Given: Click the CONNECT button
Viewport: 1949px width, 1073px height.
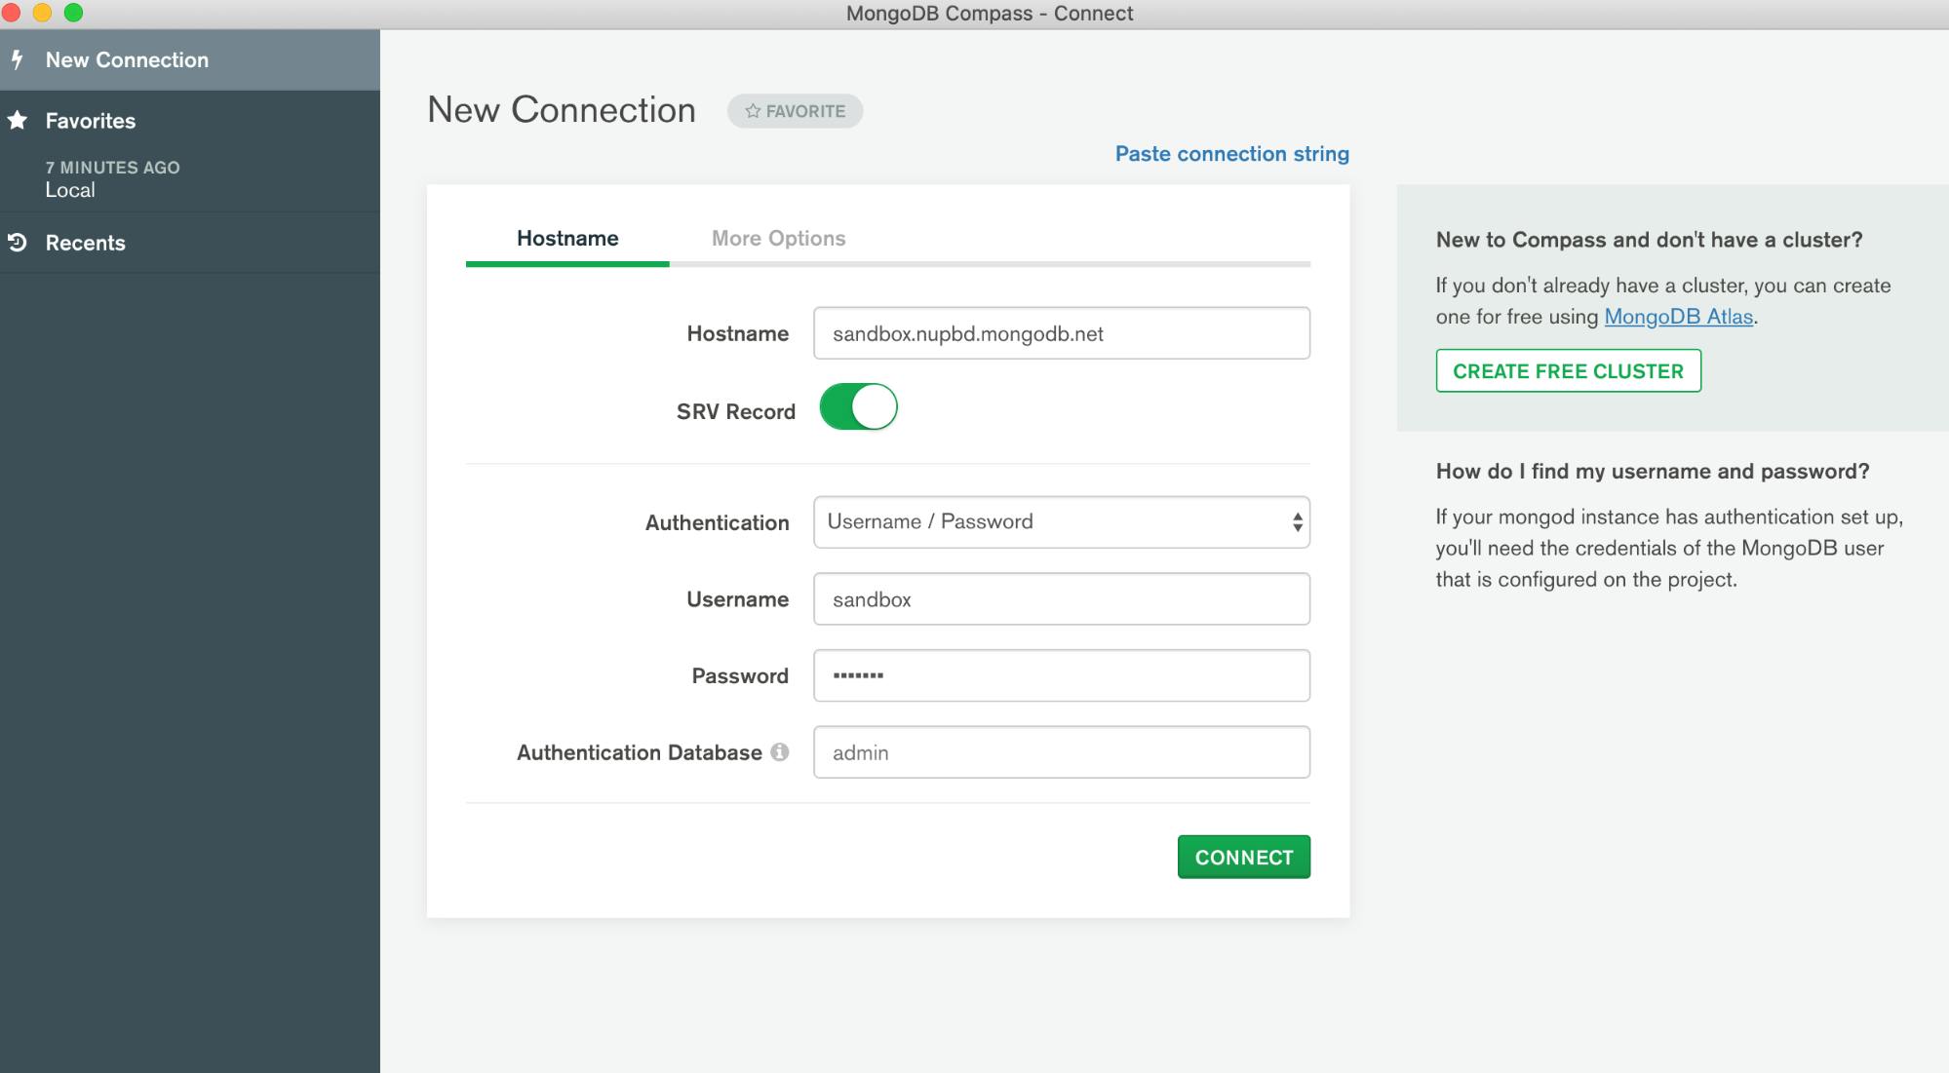Looking at the screenshot, I should tap(1243, 857).
